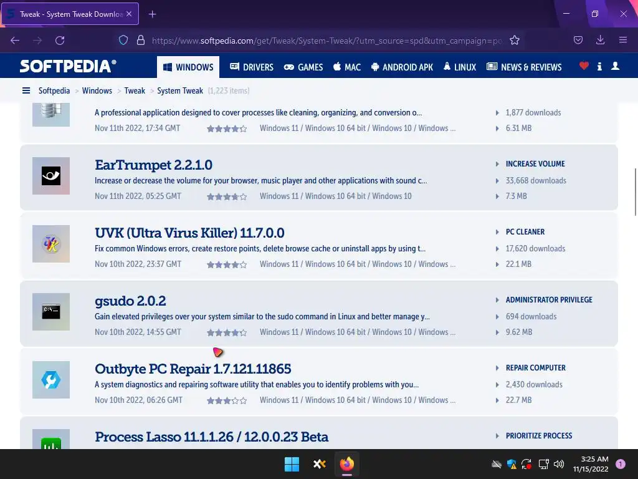The width and height of the screenshot is (638, 479).
Task: Click the gsudo terminal icon thumbnail
Action: point(51,312)
